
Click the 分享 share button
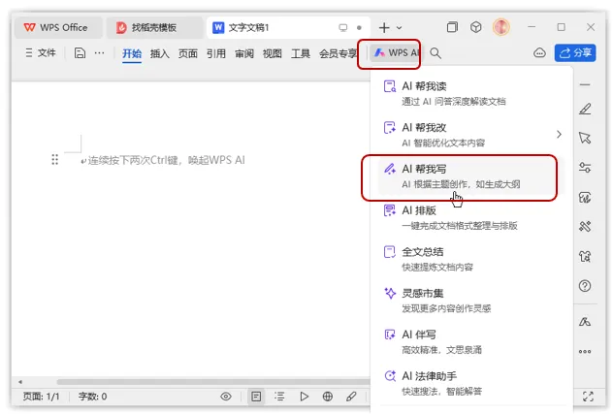click(575, 52)
